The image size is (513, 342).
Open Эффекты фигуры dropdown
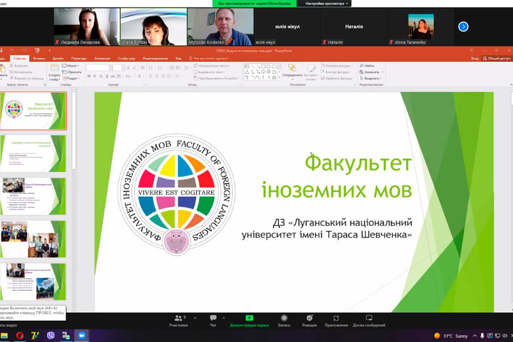337,78
